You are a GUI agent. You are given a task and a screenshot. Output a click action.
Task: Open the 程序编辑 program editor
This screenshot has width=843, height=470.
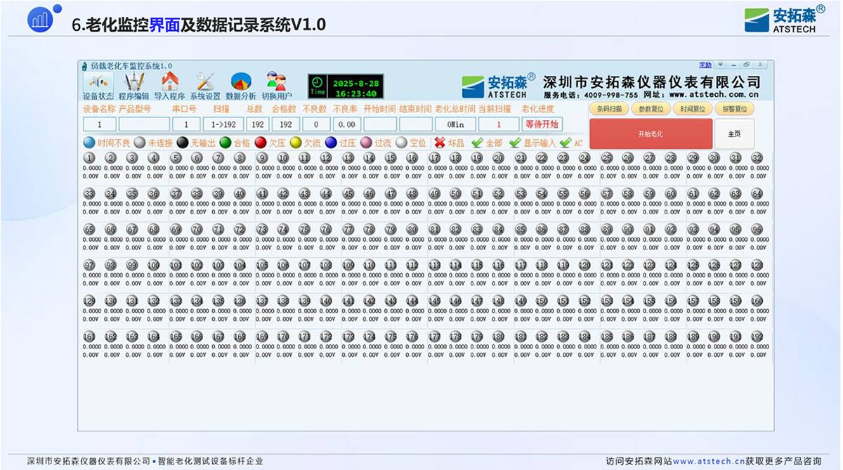(133, 86)
